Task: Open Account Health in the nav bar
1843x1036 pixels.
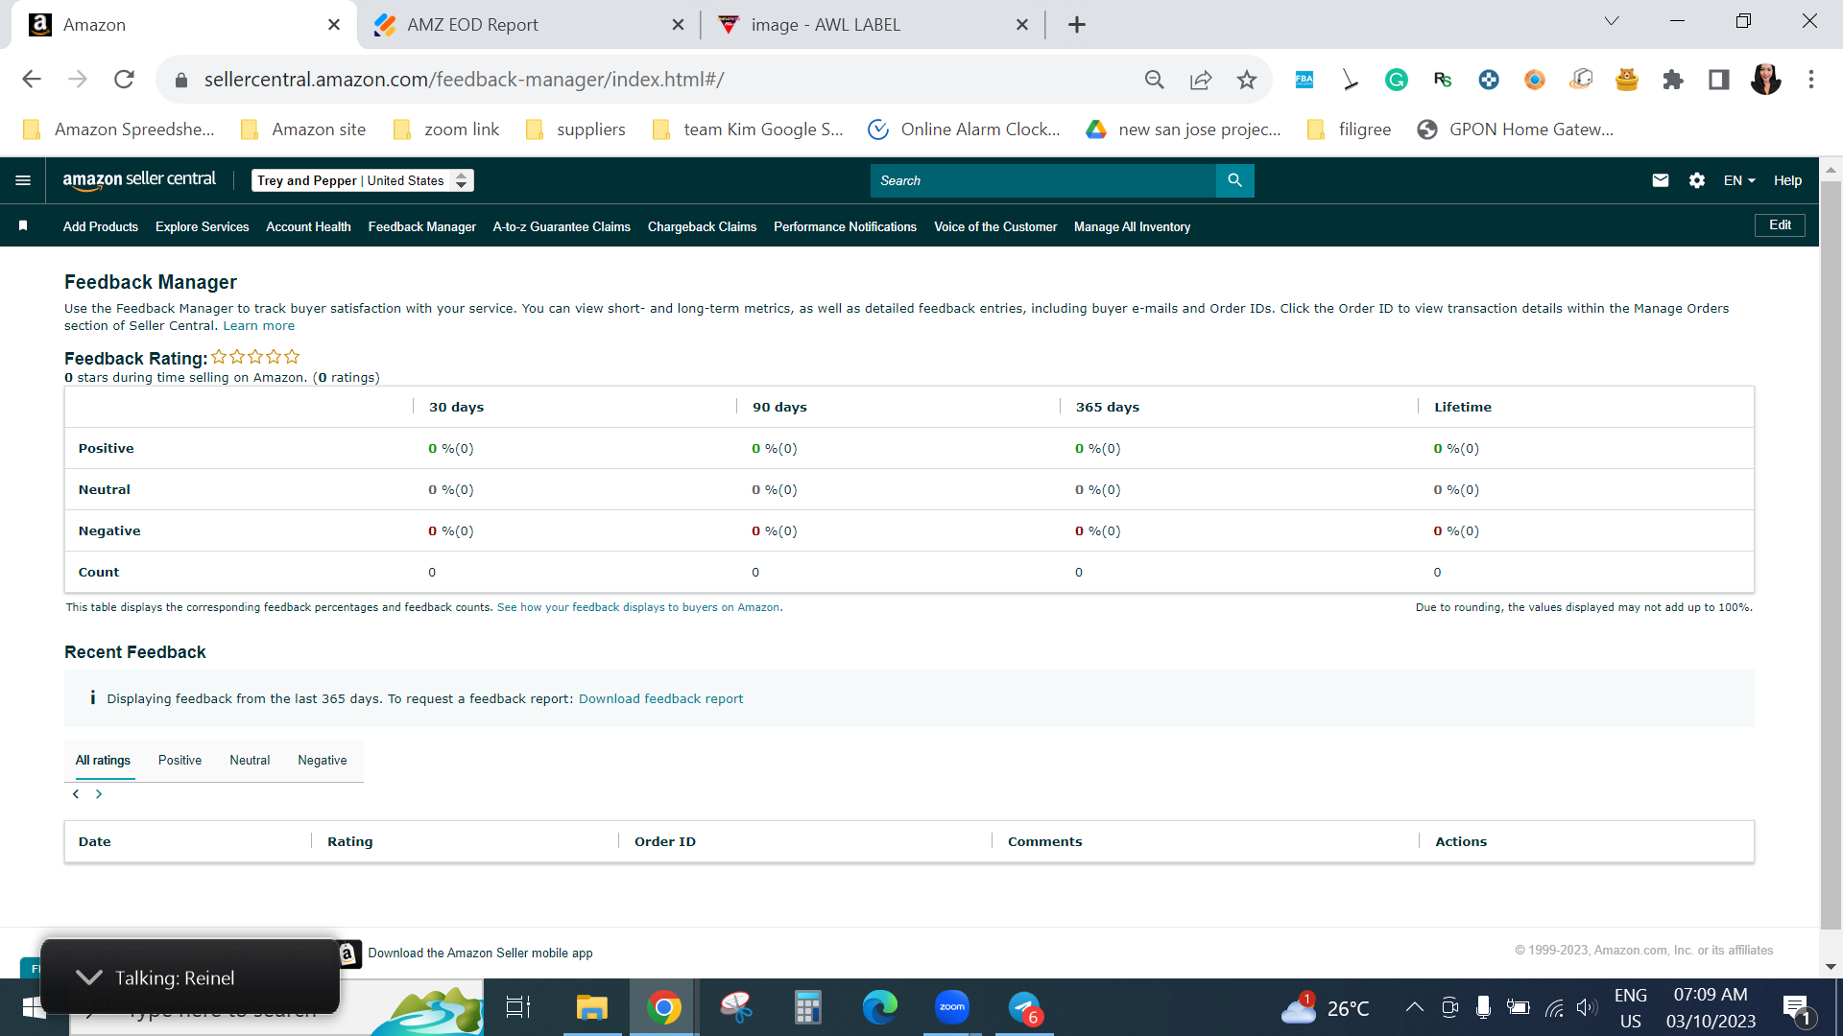Action: click(x=308, y=226)
